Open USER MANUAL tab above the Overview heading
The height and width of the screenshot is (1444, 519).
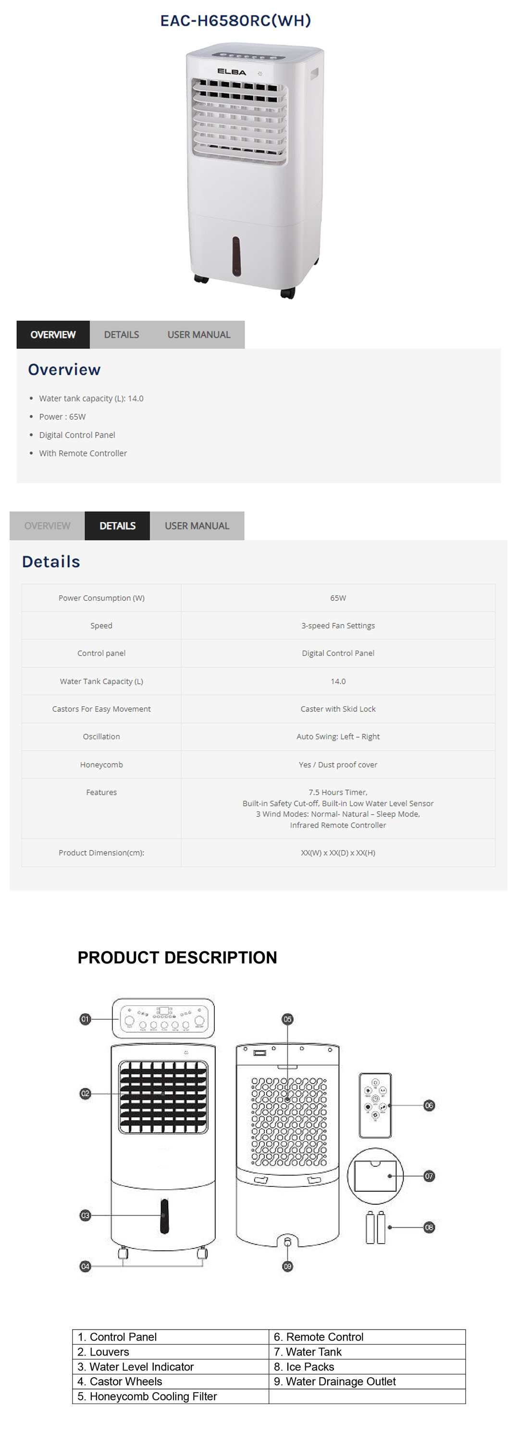pyautogui.click(x=198, y=334)
